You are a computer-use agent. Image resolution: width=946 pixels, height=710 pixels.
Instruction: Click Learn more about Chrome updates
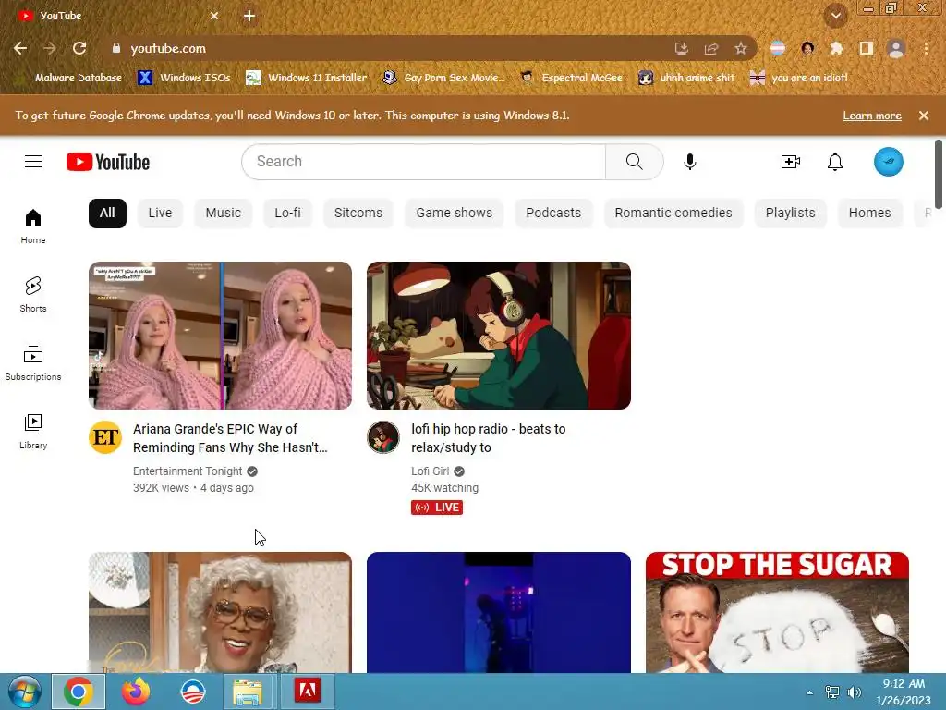[872, 116]
